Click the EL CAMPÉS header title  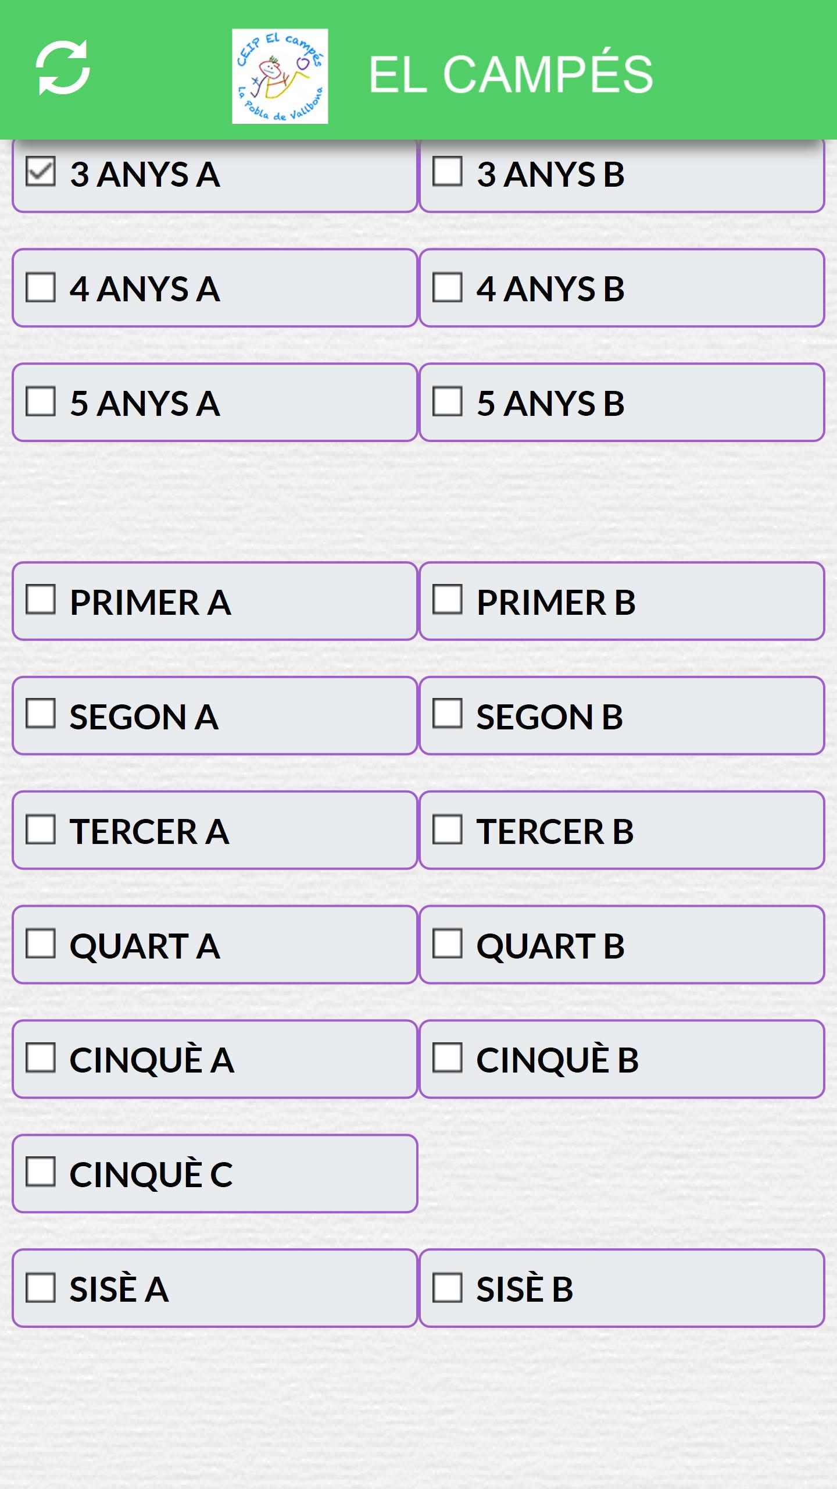pos(511,74)
